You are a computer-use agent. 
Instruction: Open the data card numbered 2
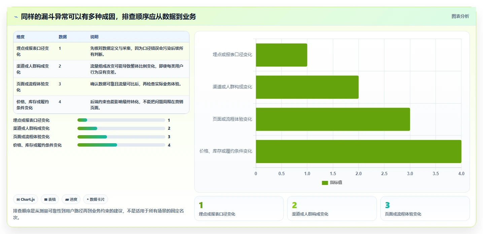pyautogui.click(x=332, y=208)
